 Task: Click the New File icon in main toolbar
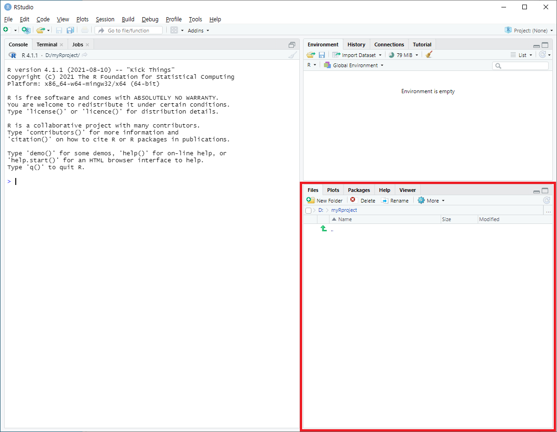pos(6,30)
